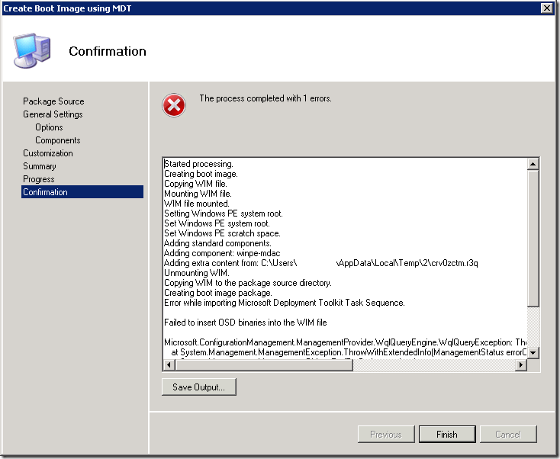Viewport: 560px width, 459px height.
Task: Select the Components step
Action: [x=57, y=140]
